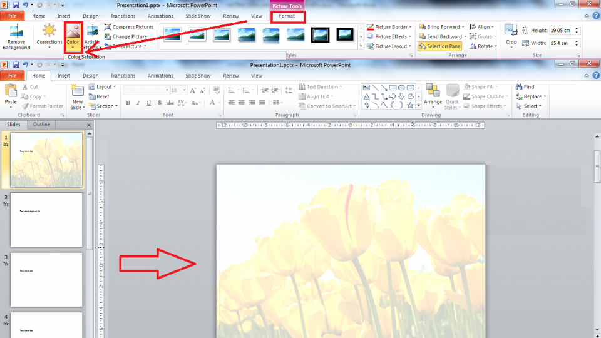The height and width of the screenshot is (338, 601).
Task: Select the star shape in the shapes gallery
Action: click(410, 105)
